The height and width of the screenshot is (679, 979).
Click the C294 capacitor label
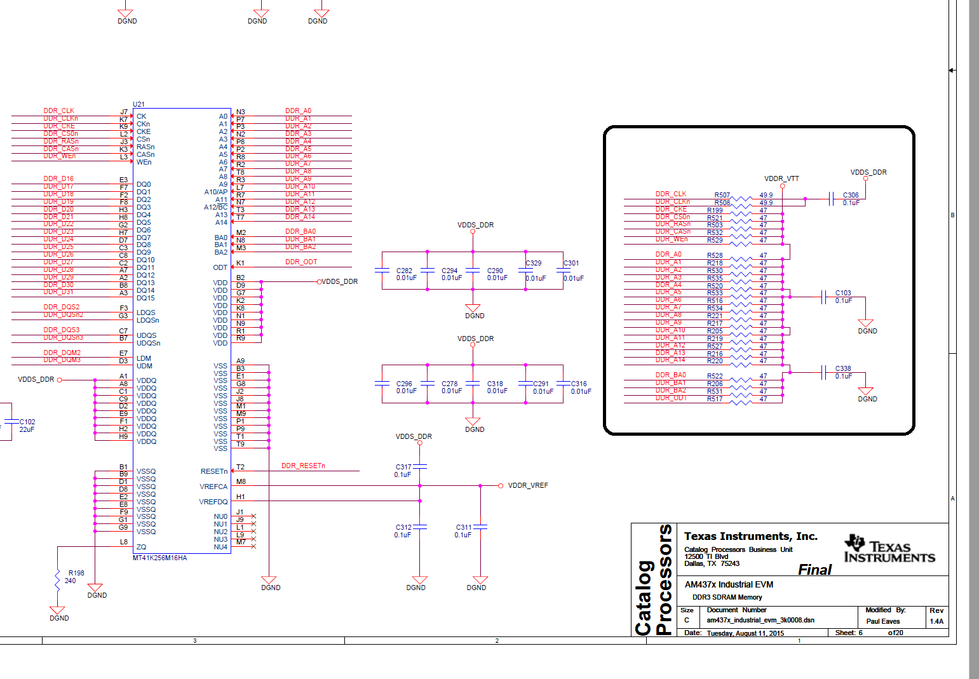pyautogui.click(x=450, y=271)
